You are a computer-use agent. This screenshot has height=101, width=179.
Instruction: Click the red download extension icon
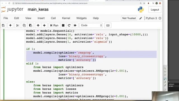(149, 3)
